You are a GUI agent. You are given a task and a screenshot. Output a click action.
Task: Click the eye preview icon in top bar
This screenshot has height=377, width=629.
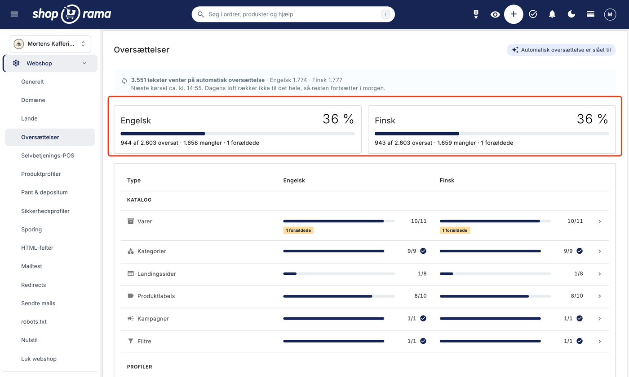pyautogui.click(x=495, y=14)
